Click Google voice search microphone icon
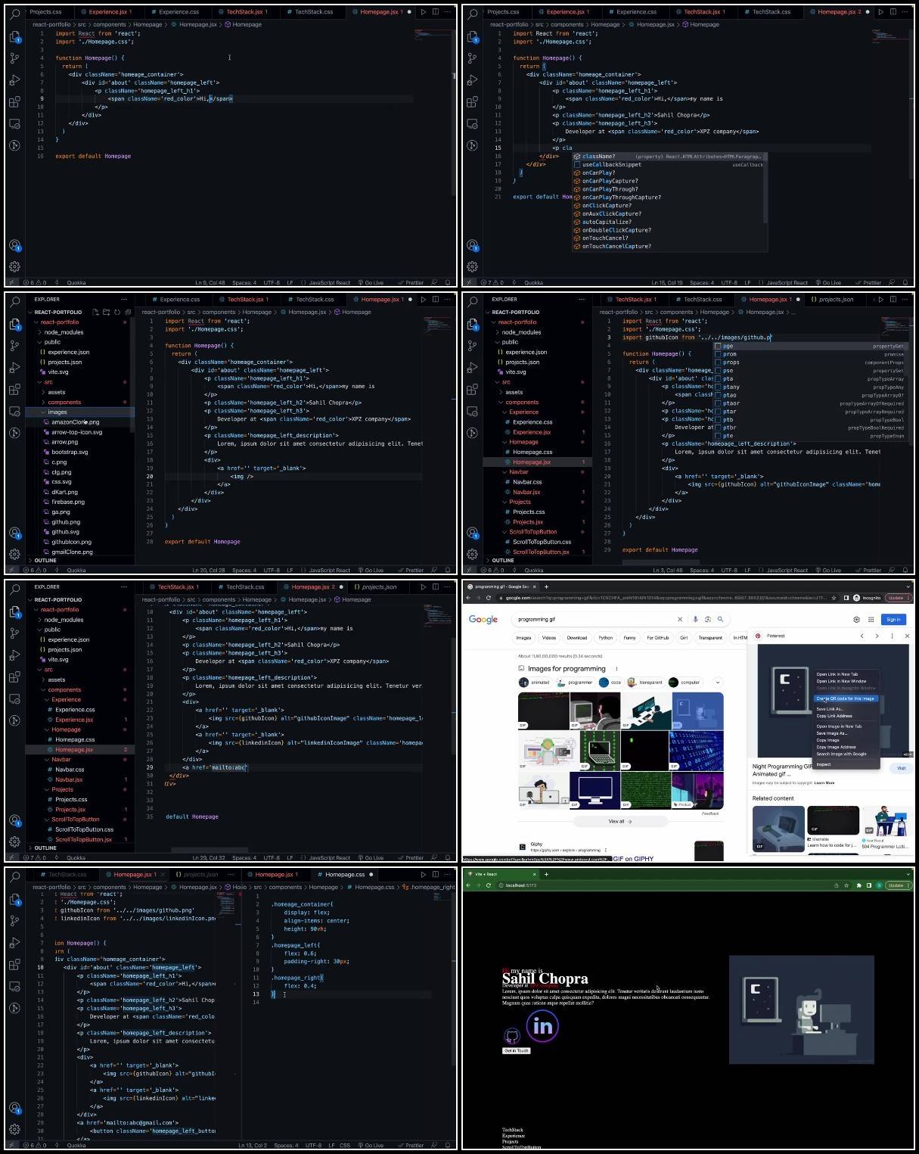This screenshot has width=919, height=1154. tap(697, 619)
